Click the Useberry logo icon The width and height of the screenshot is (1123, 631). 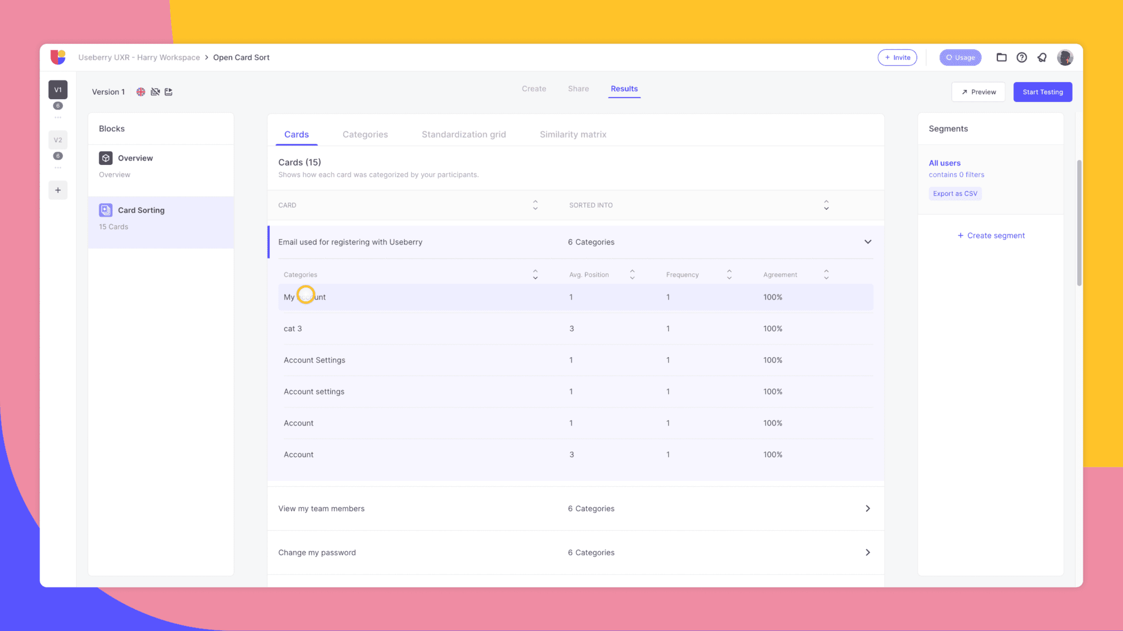coord(58,57)
